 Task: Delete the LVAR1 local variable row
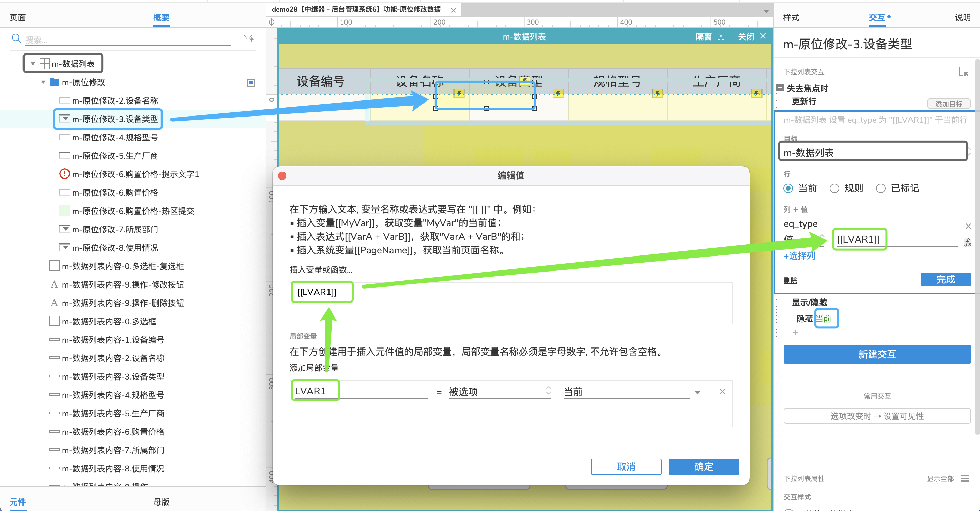coord(722,392)
